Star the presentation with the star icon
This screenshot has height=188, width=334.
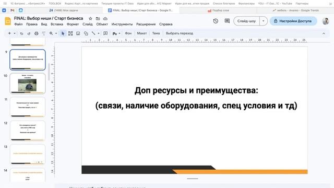90,19
